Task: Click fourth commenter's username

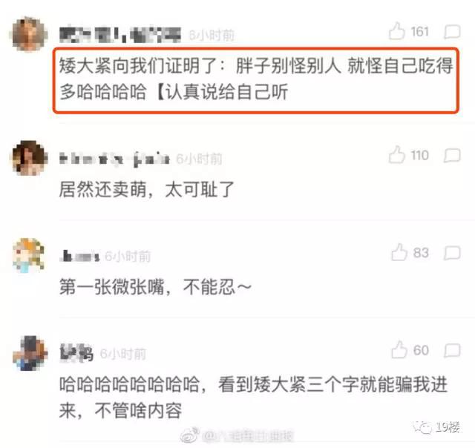Action: (x=76, y=353)
